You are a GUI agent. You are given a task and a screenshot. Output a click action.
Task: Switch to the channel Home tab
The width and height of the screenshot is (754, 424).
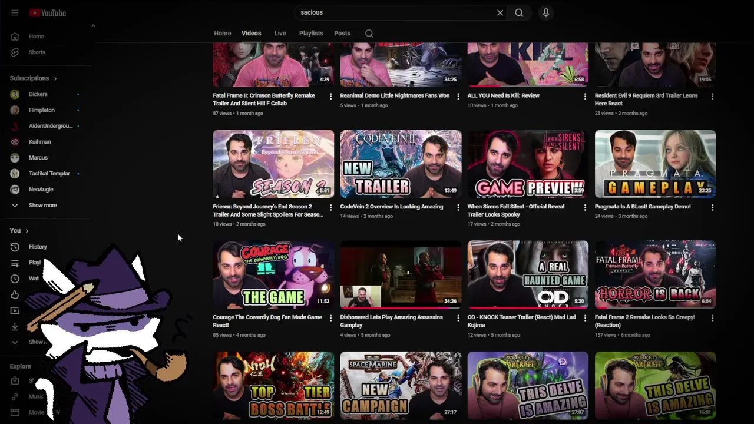(223, 34)
